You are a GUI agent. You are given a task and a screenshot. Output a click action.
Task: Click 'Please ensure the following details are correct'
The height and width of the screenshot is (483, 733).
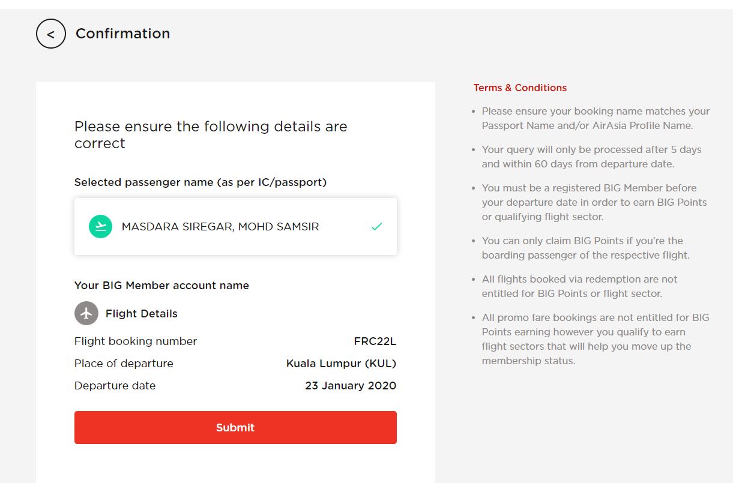point(210,134)
